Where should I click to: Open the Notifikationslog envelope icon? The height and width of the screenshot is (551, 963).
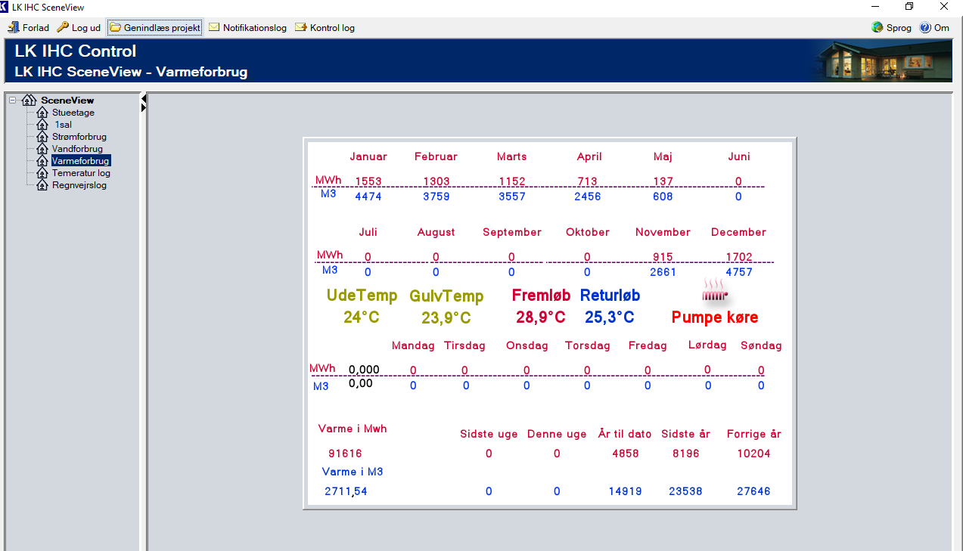(214, 28)
